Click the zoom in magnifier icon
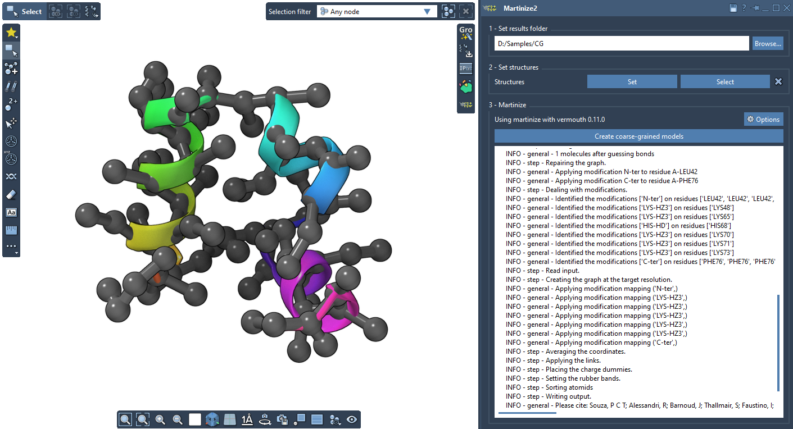The image size is (793, 429). (x=160, y=419)
